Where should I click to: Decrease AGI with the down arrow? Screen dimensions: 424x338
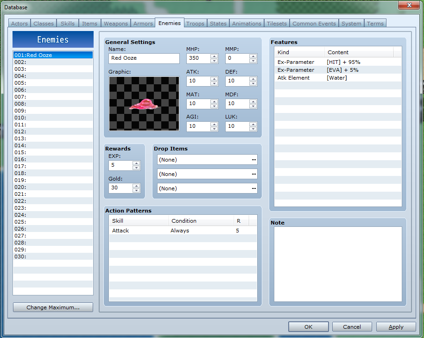click(214, 129)
